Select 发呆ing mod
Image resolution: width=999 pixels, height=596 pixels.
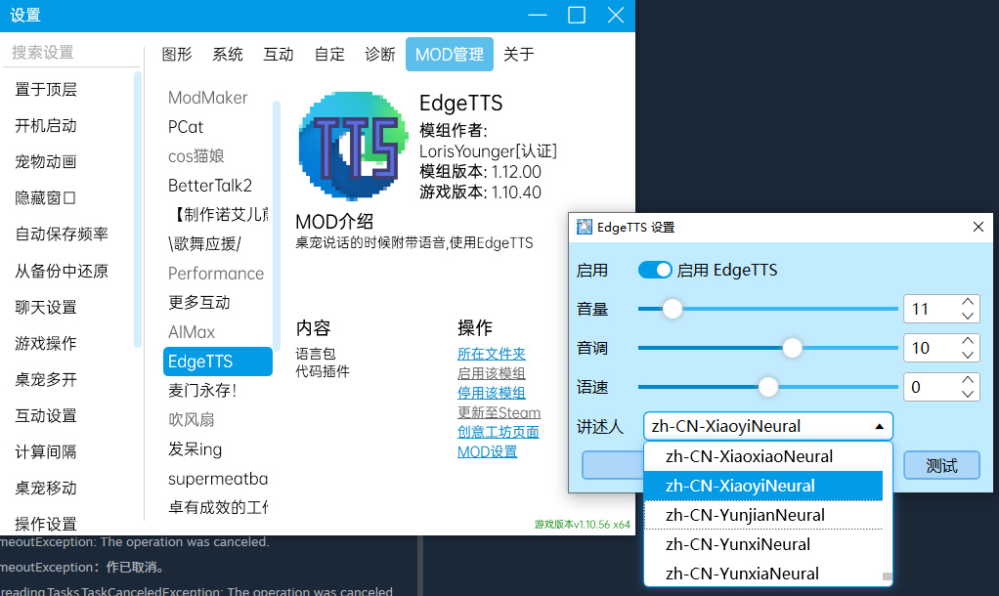[x=217, y=448]
